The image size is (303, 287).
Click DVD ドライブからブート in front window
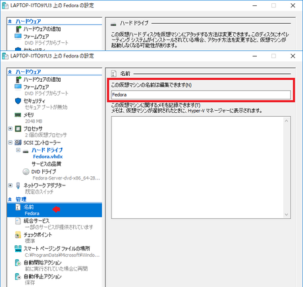pyautogui.click(x=47, y=93)
